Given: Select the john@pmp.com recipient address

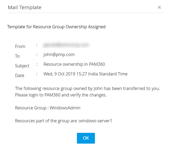Looking at the screenshot, I should point(59,54).
